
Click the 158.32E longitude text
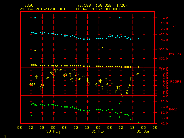(102, 5)
